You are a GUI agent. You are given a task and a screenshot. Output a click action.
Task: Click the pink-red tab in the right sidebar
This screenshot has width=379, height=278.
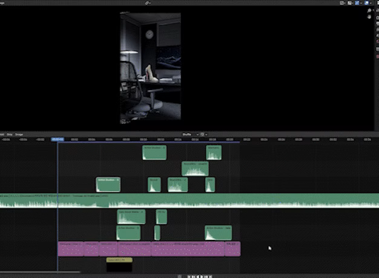tap(377, 56)
